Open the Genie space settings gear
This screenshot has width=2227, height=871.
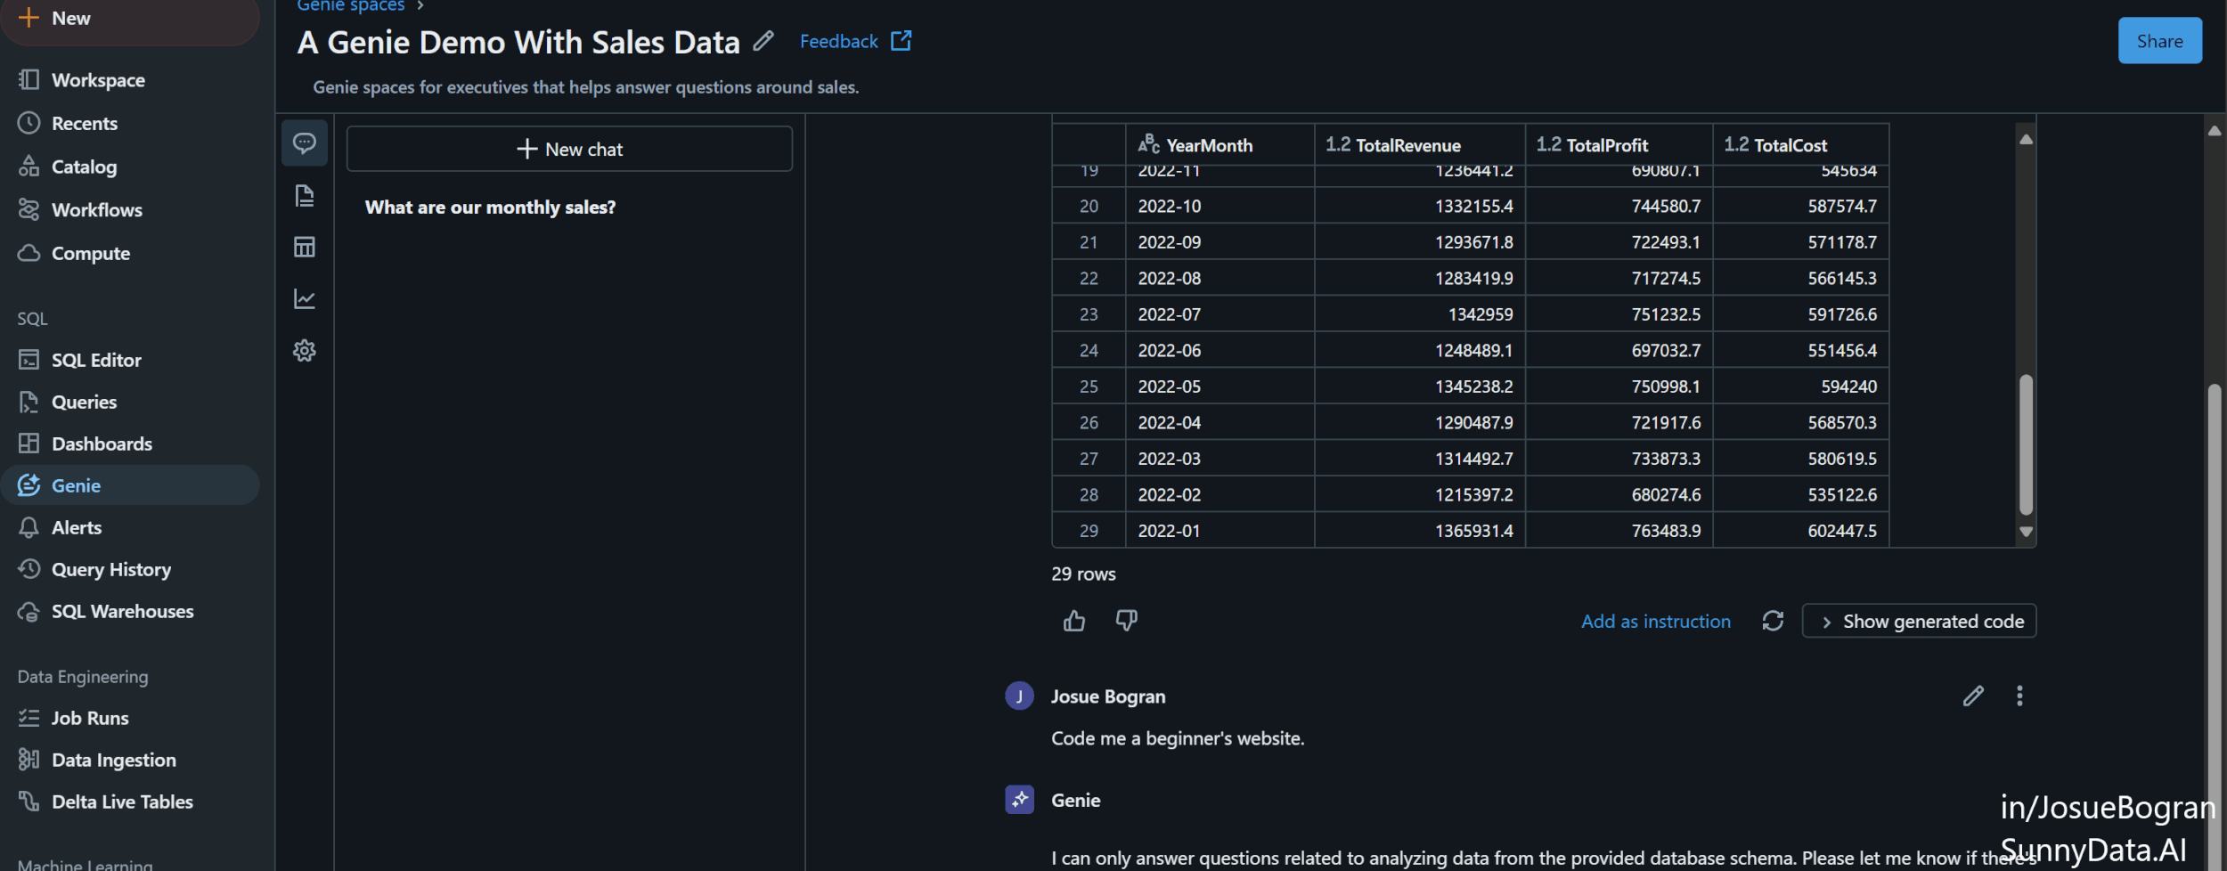[304, 350]
